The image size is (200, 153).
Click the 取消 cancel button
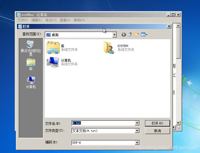(157, 131)
